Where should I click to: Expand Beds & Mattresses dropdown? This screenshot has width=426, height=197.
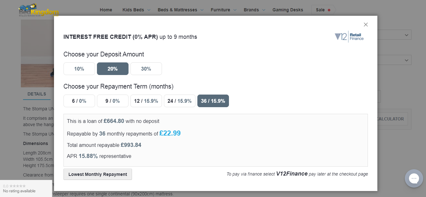(x=181, y=10)
